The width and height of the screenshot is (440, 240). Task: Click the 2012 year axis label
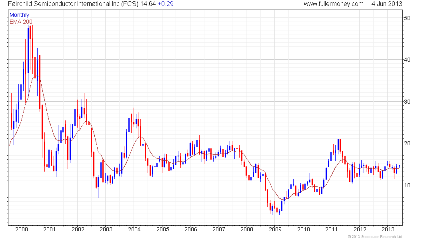pyautogui.click(x=360, y=229)
